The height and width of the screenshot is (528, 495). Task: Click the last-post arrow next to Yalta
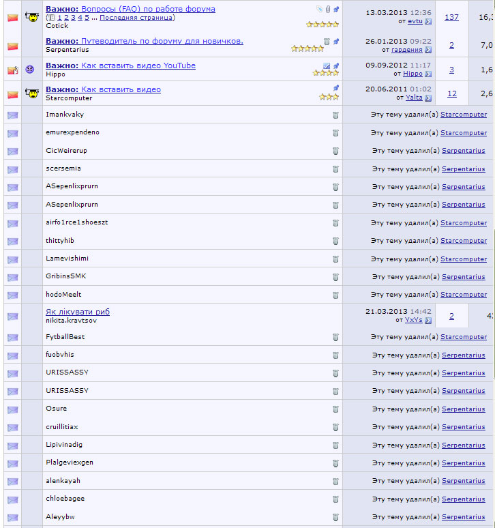coord(428,98)
